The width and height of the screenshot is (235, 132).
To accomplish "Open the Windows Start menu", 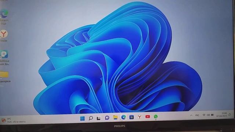I will [x=82, y=118].
